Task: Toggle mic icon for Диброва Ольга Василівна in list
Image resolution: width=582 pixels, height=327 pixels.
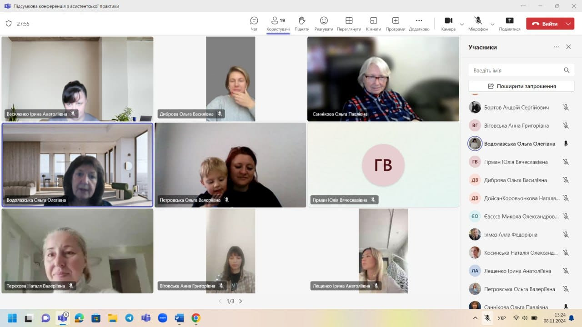Action: point(566,180)
